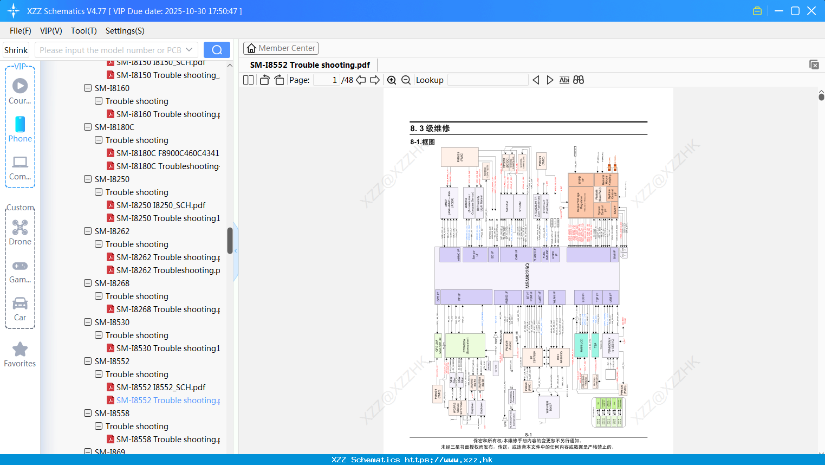Image resolution: width=825 pixels, height=465 pixels.
Task: Click the Lookup text field
Action: coord(488,80)
